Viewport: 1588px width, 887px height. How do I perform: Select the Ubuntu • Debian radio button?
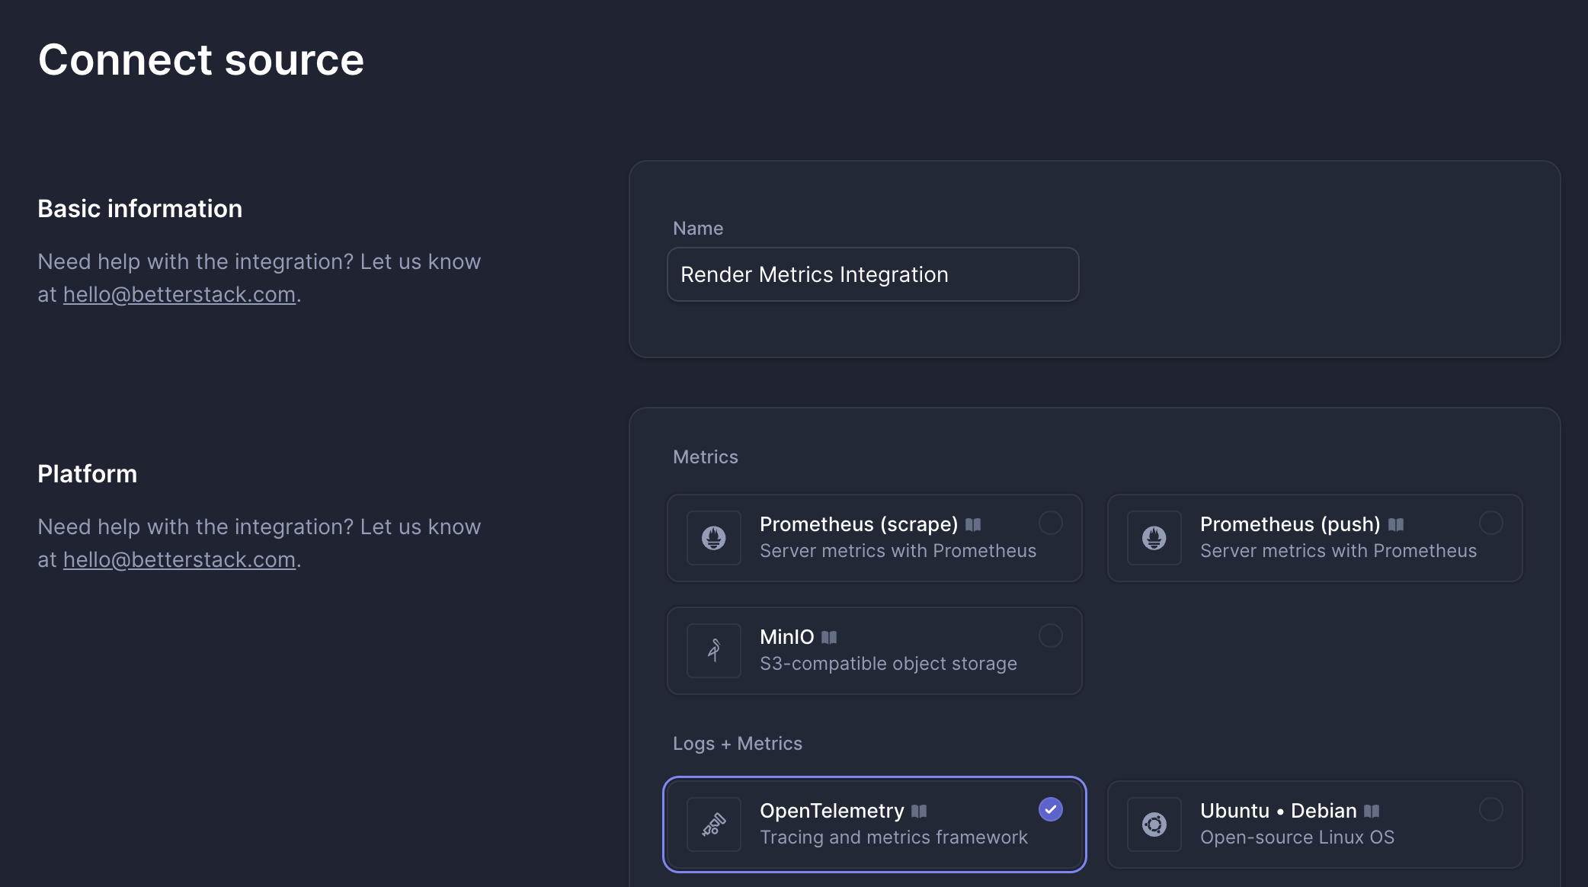click(1490, 809)
